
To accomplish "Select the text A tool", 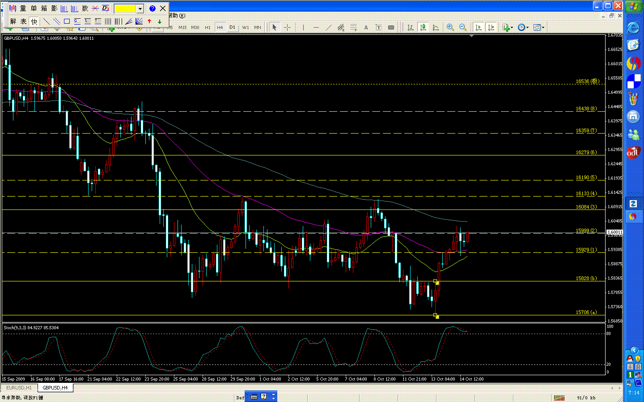I will 366,28.
